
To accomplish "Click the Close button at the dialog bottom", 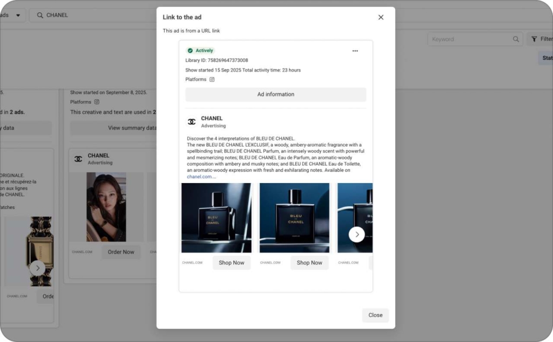I will click(x=375, y=315).
